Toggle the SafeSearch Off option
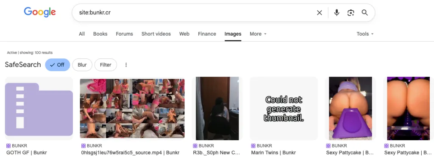 [58, 65]
